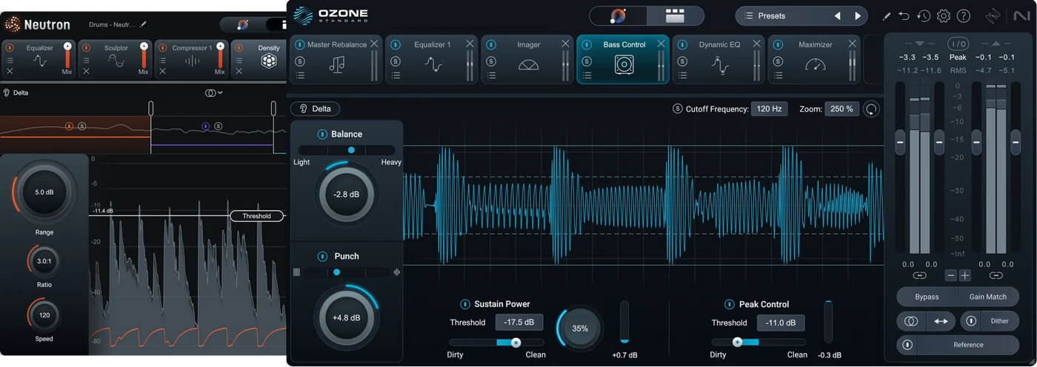The image size is (1037, 367).
Task: Toggle the Punch section power button
Action: [322, 256]
